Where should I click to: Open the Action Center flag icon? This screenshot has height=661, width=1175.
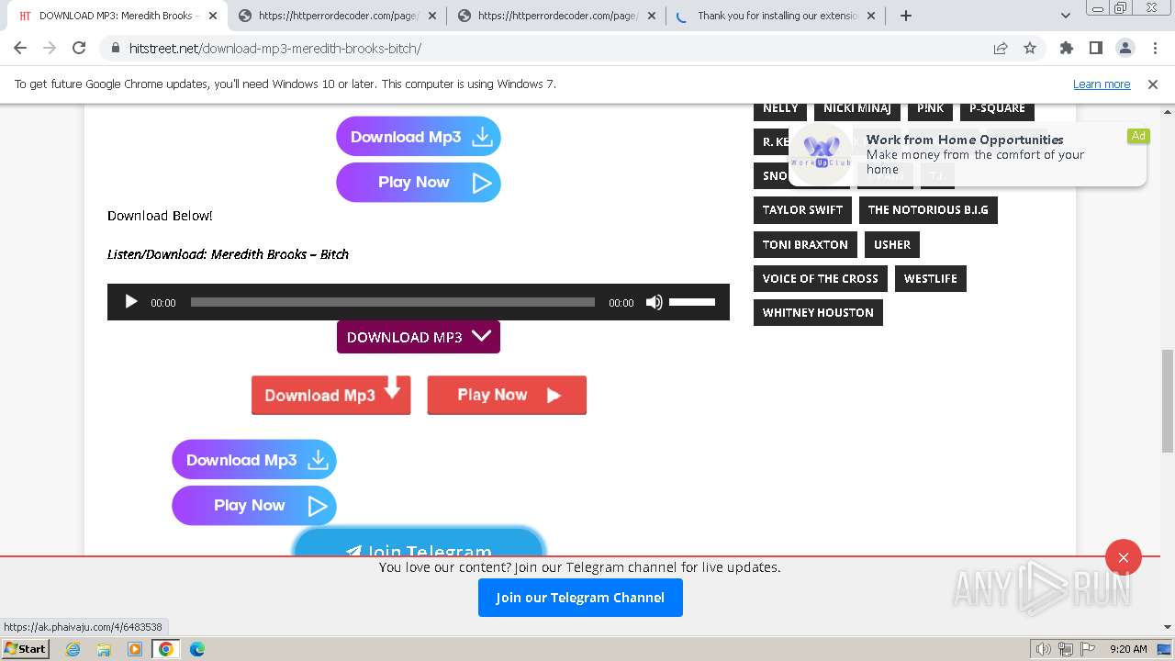1087,649
